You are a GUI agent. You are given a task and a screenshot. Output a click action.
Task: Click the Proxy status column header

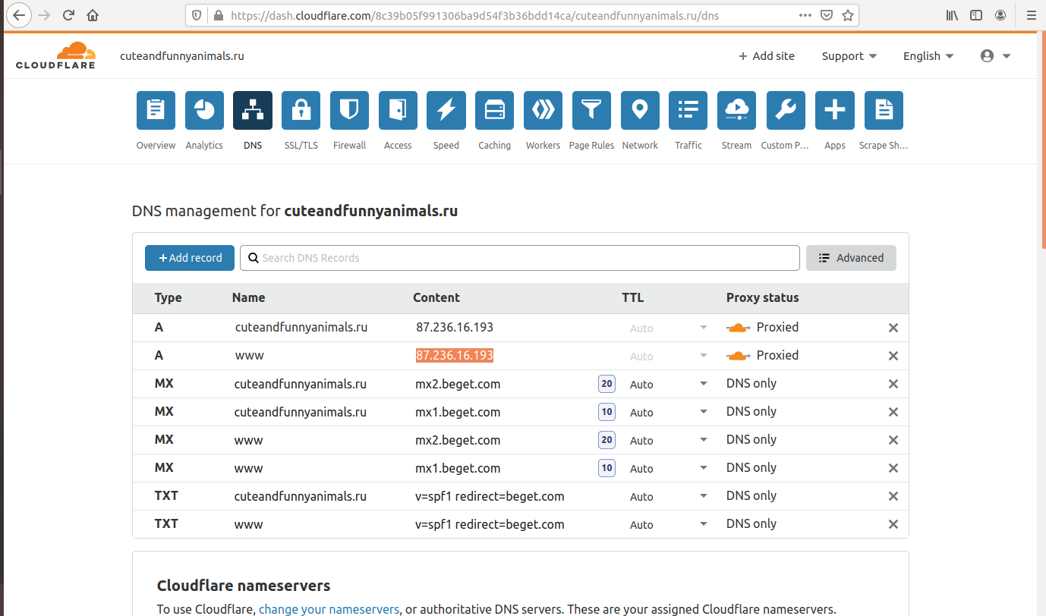[x=762, y=297]
